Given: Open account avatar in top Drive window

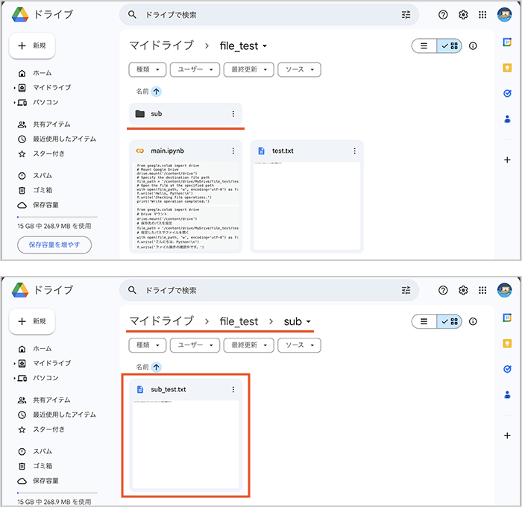Looking at the screenshot, I should point(504,15).
